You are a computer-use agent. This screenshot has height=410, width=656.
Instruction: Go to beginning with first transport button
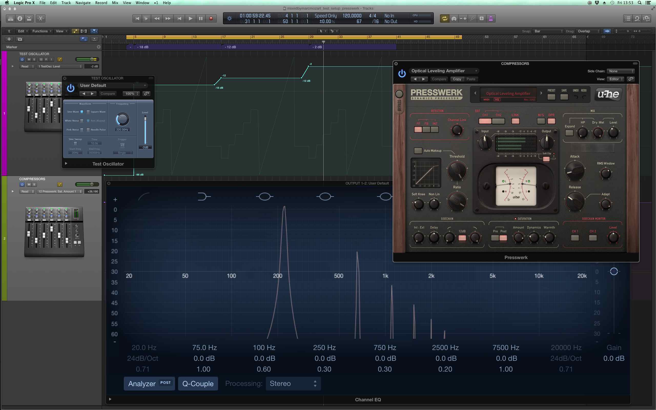click(137, 18)
